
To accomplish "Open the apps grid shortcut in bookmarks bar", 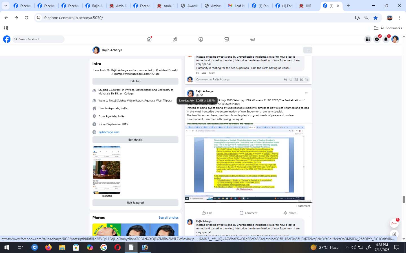I will click(x=6, y=28).
